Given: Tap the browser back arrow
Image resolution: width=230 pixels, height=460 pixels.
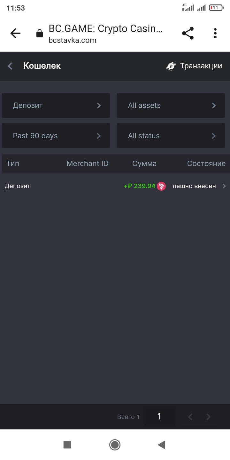Looking at the screenshot, I should coord(15,33).
